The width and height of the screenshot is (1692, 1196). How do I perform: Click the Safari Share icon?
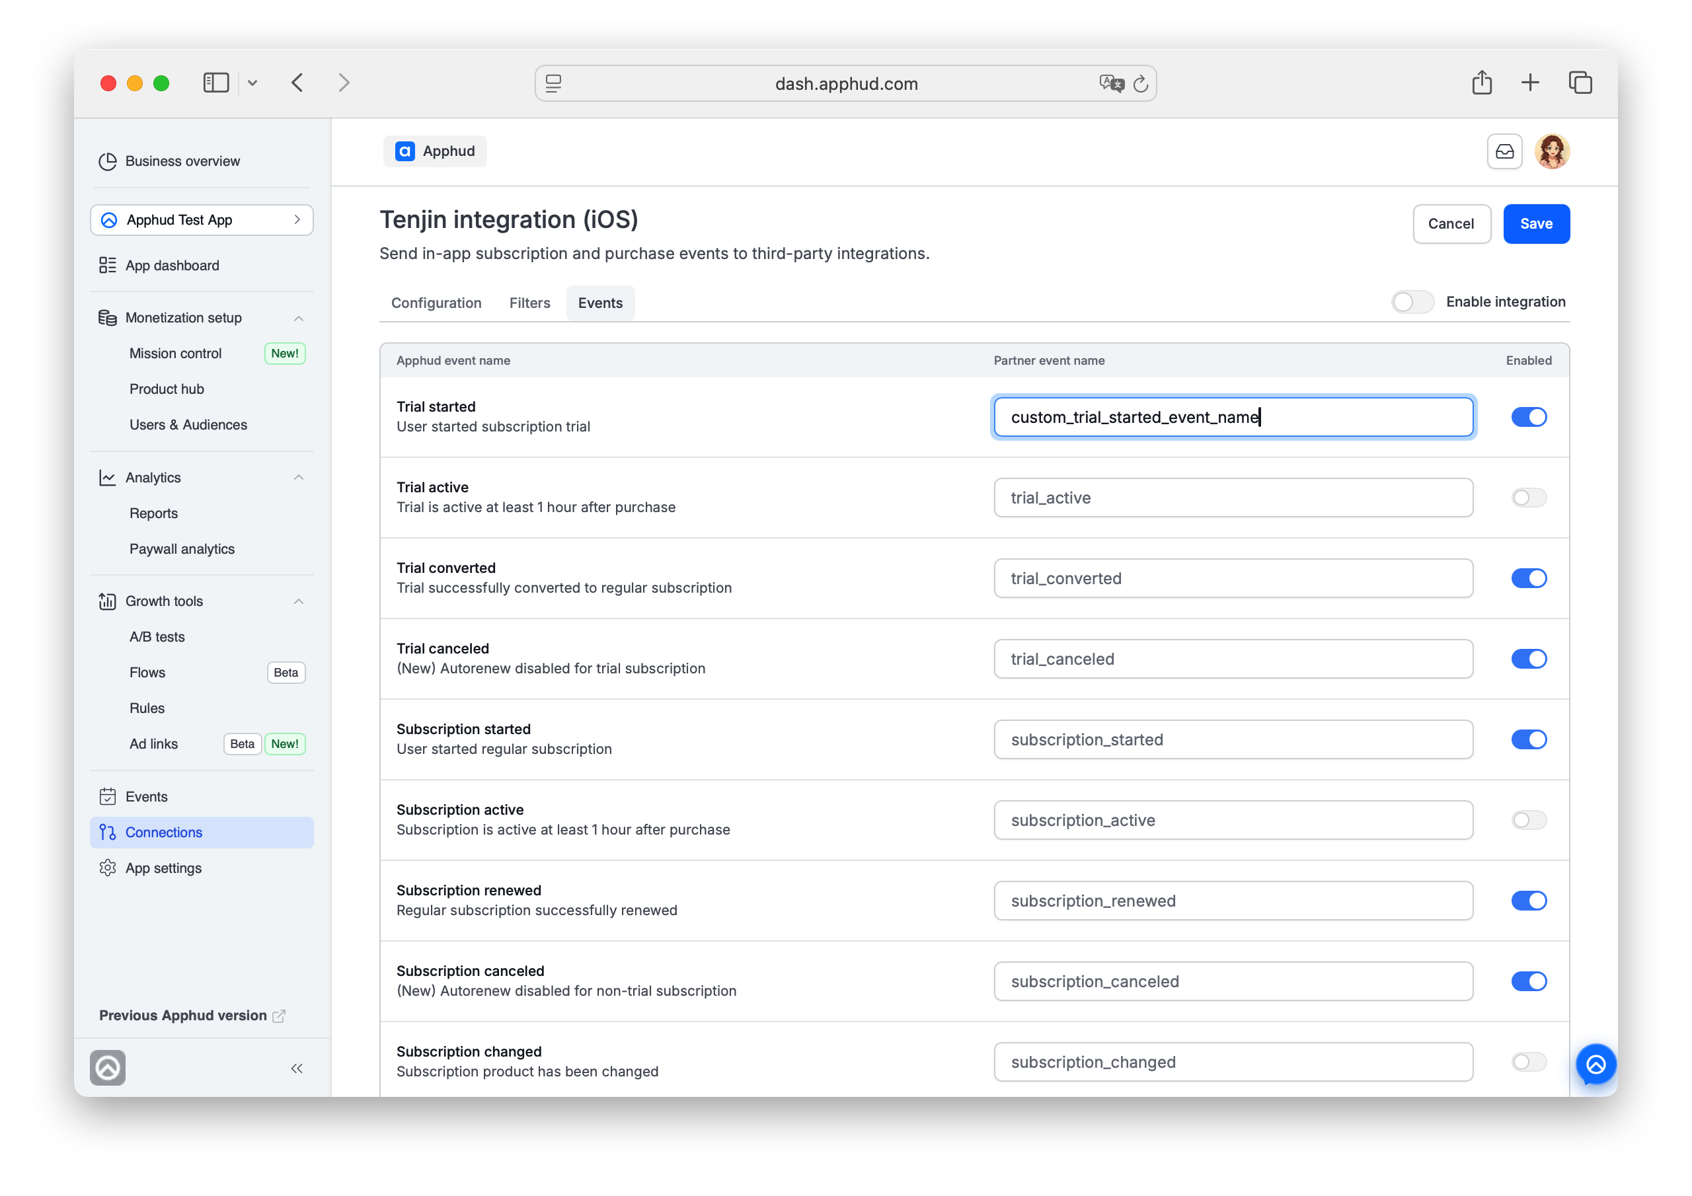(1481, 83)
